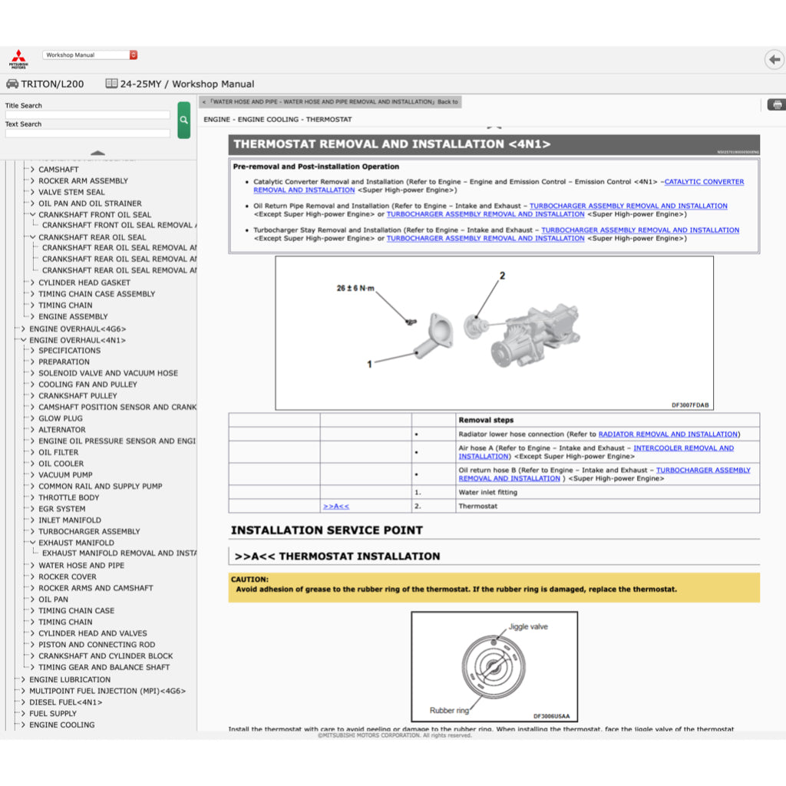Click the car icon beside TRITON/L200

pos(12,84)
